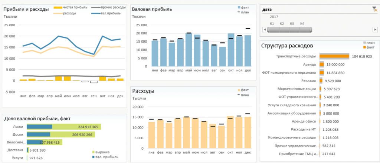Grab the right handle of timeline selection
This screenshot has width=380, height=163.
(310, 29)
